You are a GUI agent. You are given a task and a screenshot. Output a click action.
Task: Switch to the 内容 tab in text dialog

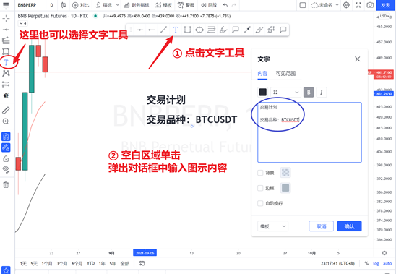coord(262,74)
